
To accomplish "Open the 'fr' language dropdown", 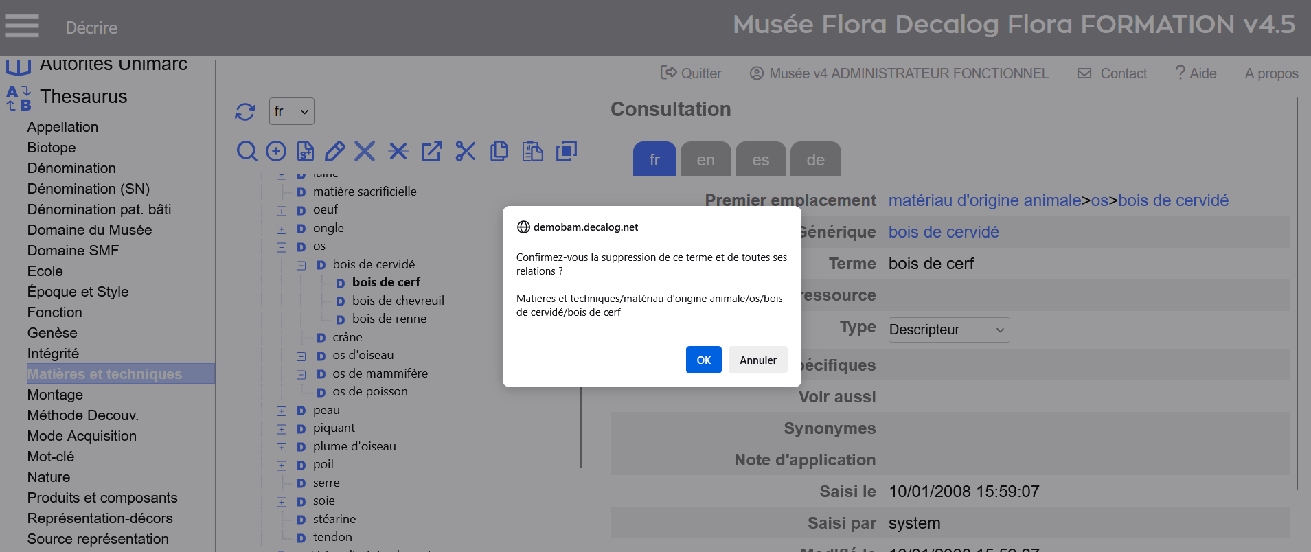I will [291, 111].
